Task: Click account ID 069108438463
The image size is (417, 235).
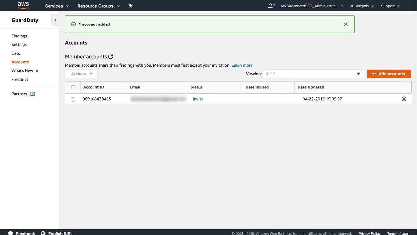Action: click(97, 99)
